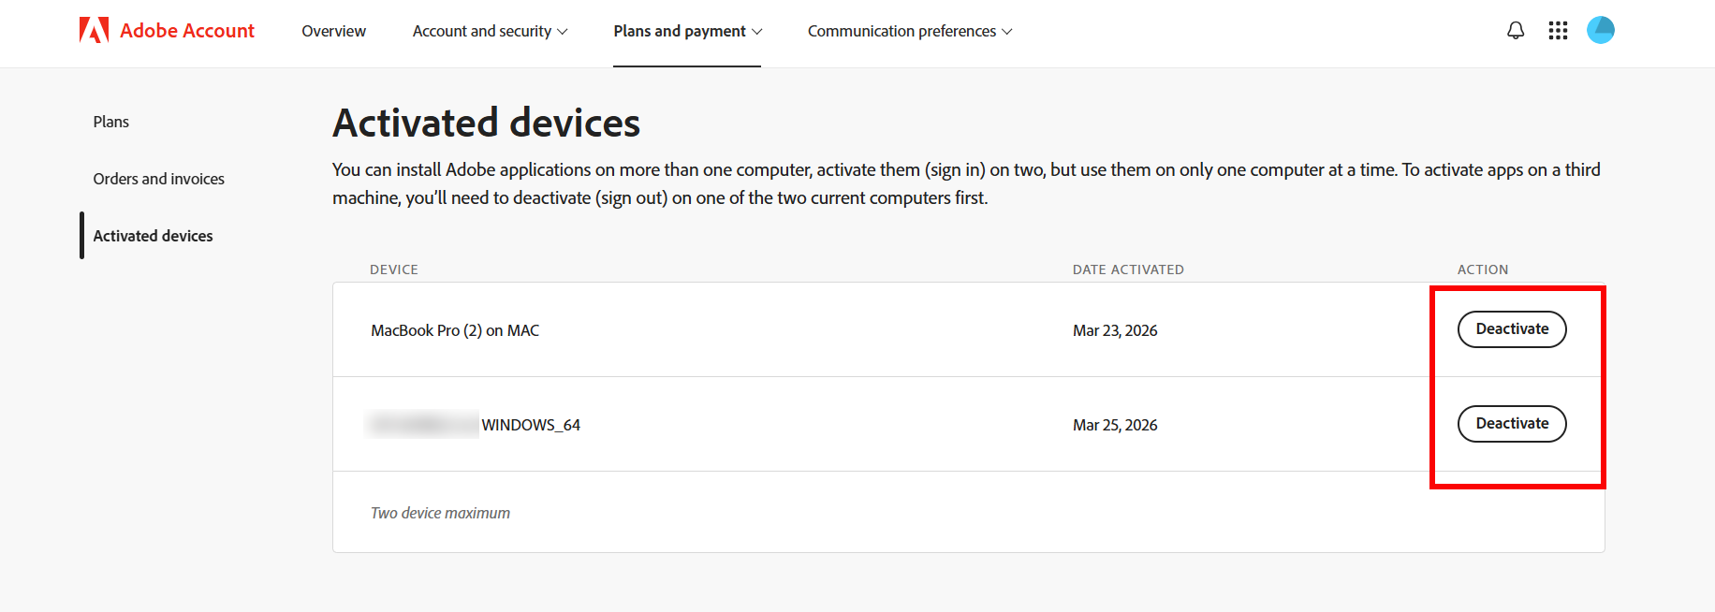Open the notifications bell
This screenshot has width=1715, height=612.
click(1516, 31)
